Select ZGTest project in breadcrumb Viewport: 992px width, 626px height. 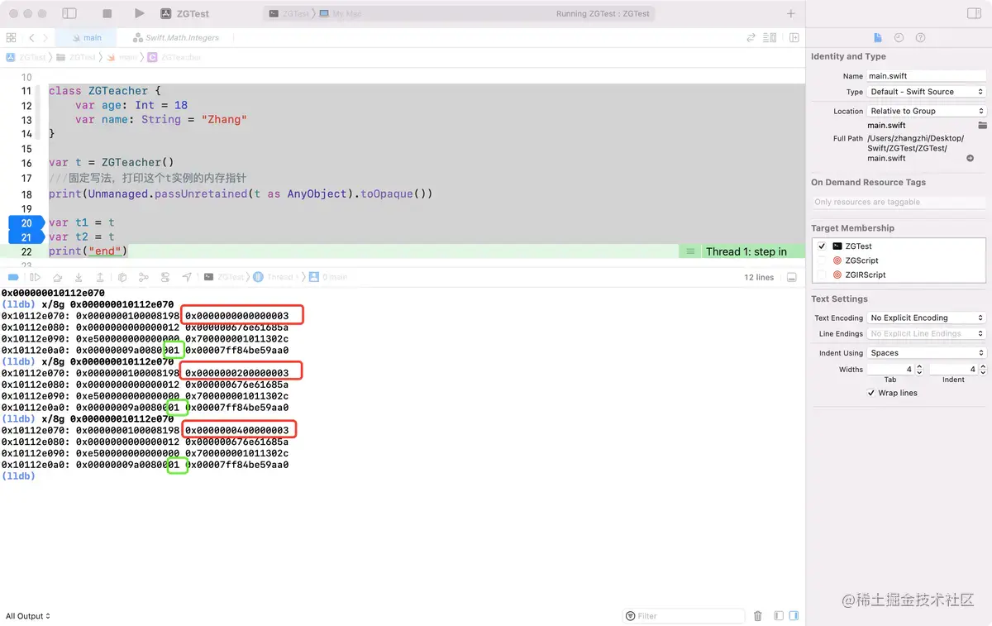pos(26,57)
